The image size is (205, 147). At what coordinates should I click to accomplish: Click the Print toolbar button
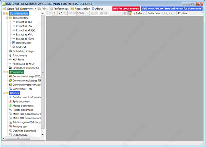pyautogui.click(x=43, y=9)
